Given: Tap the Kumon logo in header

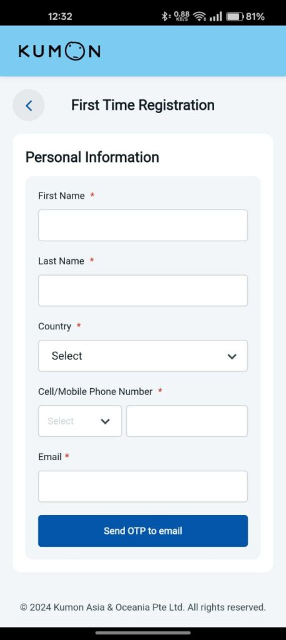Looking at the screenshot, I should (x=59, y=51).
